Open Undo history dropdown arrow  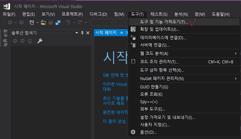tap(74, 22)
